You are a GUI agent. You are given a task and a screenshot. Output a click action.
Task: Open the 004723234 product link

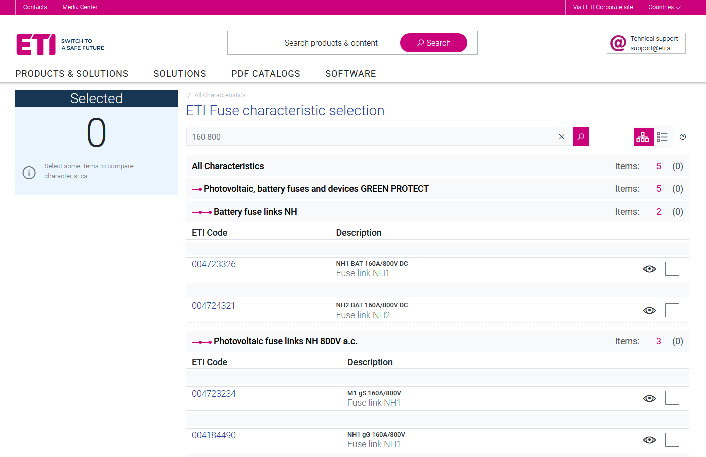pyautogui.click(x=214, y=394)
